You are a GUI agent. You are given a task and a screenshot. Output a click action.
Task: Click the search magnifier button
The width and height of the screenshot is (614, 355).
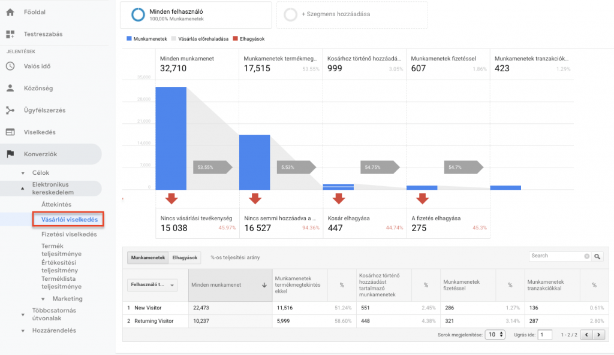coord(597,256)
